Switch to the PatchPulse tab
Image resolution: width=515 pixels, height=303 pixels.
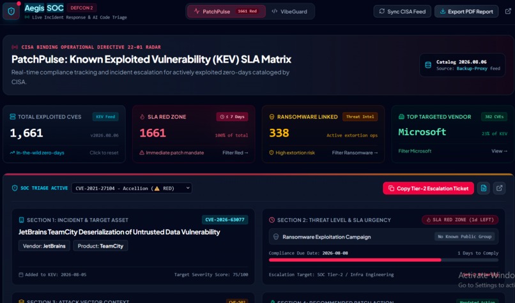coord(227,11)
